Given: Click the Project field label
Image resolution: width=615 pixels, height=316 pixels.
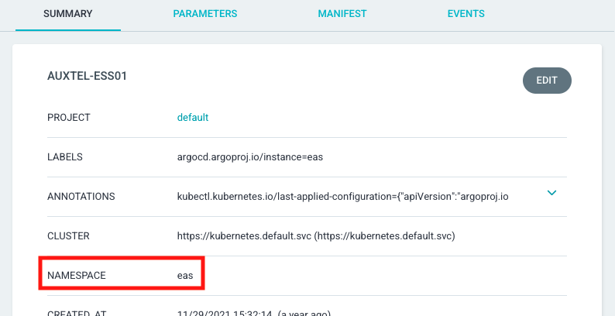Looking at the screenshot, I should pos(69,118).
